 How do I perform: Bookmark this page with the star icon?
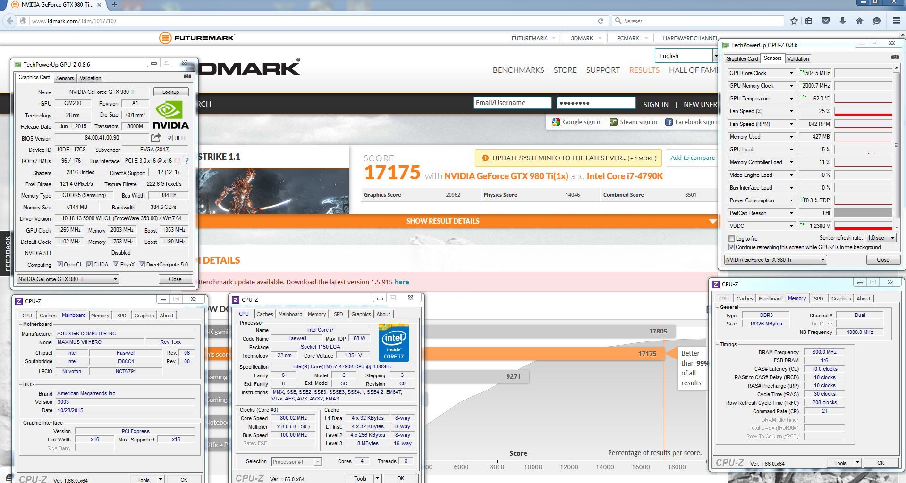tap(794, 21)
